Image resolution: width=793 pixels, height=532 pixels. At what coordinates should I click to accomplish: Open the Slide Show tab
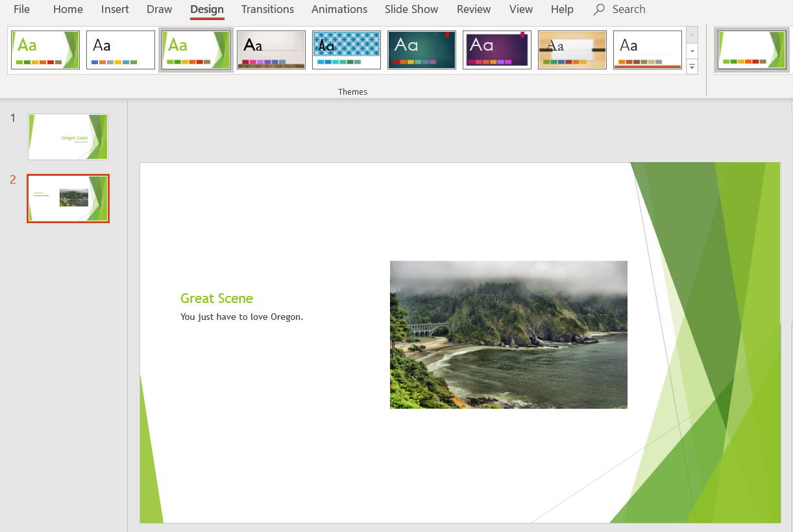411,9
